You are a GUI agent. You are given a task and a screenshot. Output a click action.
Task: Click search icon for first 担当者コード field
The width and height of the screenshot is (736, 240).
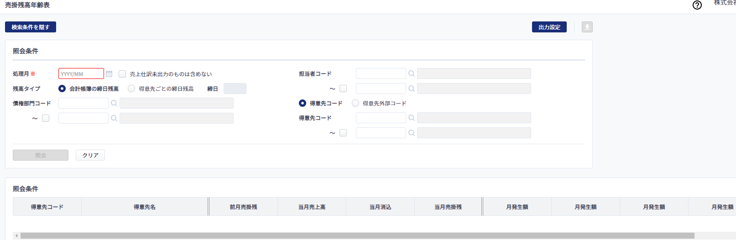(x=412, y=73)
